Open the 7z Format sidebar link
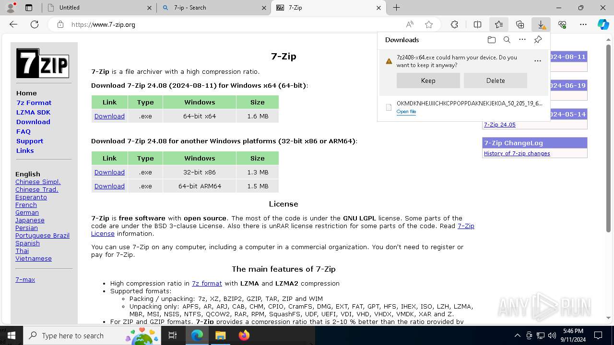 pyautogui.click(x=34, y=103)
